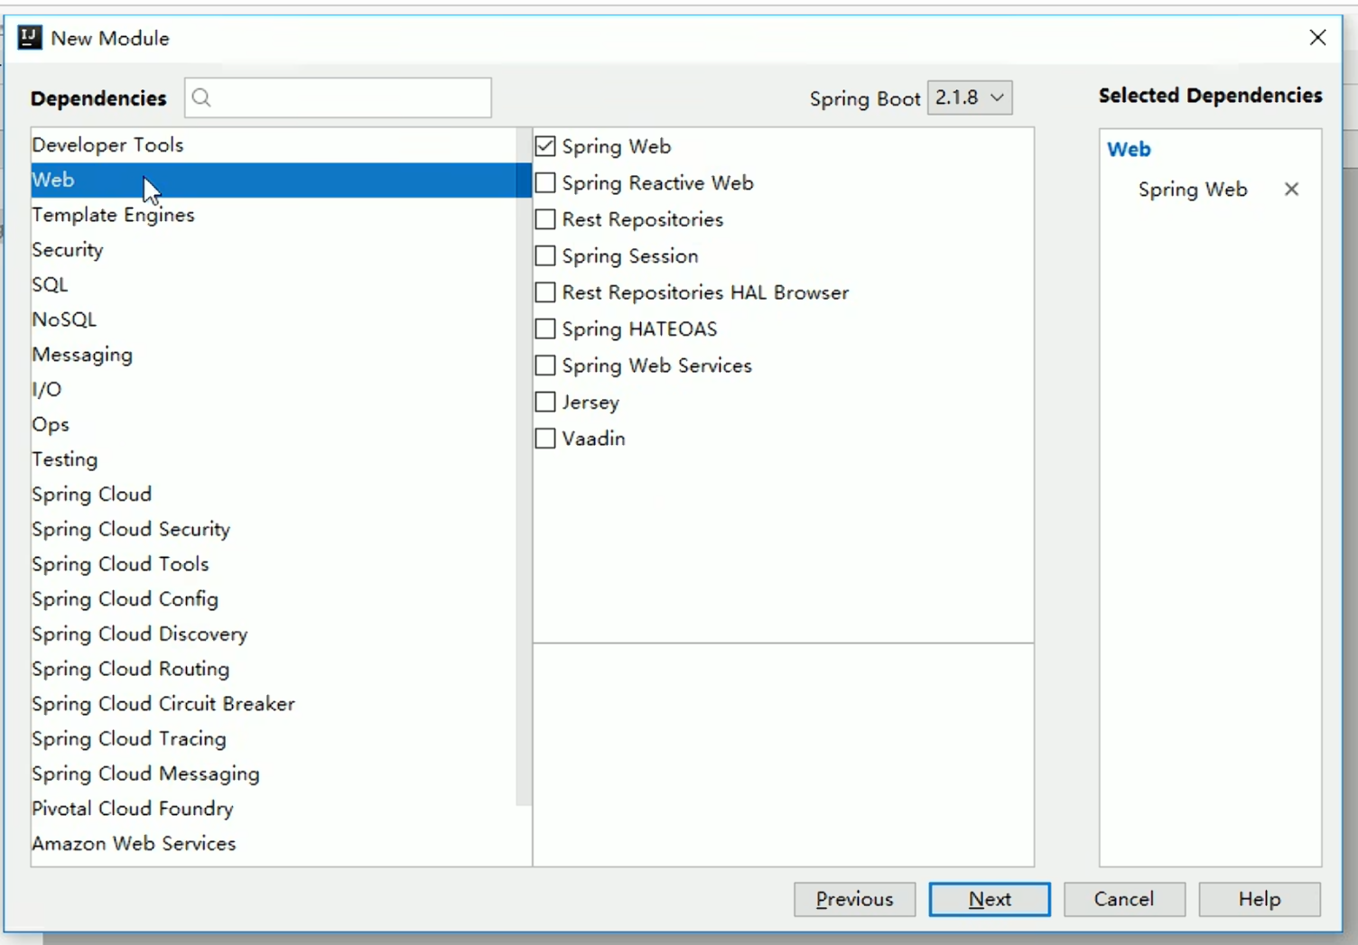Image resolution: width=1358 pixels, height=945 pixels.
Task: Click the Previous button
Action: coord(854,899)
